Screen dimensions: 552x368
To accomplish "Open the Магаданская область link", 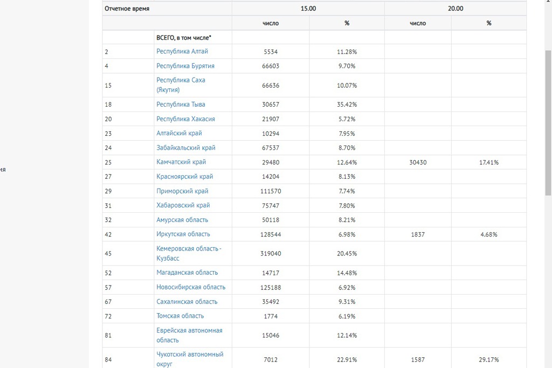I will 187,273.
